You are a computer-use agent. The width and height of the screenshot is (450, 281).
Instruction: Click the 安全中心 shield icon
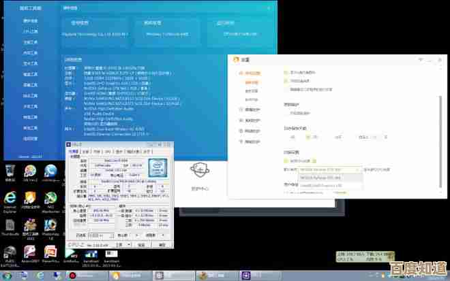(x=200, y=169)
